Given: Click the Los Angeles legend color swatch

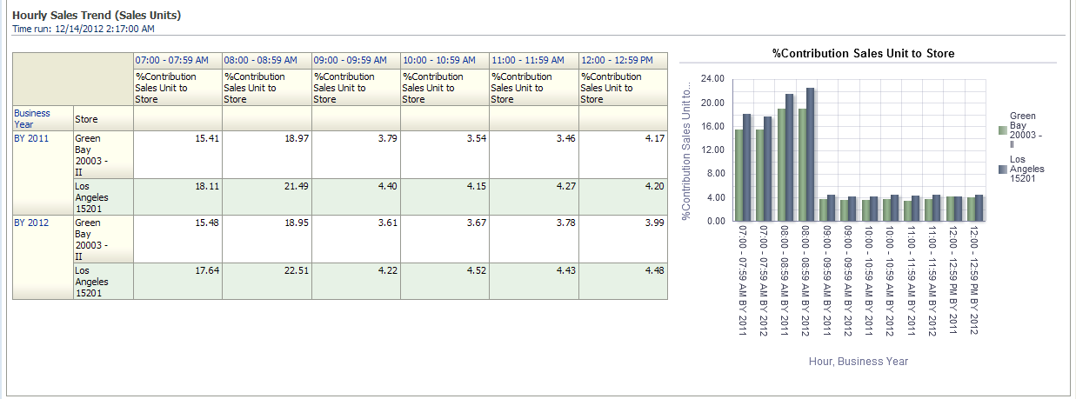Looking at the screenshot, I should tap(1002, 170).
